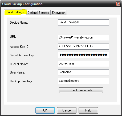This screenshot has height=116, width=122.
Task: Click the "Bucket Name:" text label
Action: [19, 64]
